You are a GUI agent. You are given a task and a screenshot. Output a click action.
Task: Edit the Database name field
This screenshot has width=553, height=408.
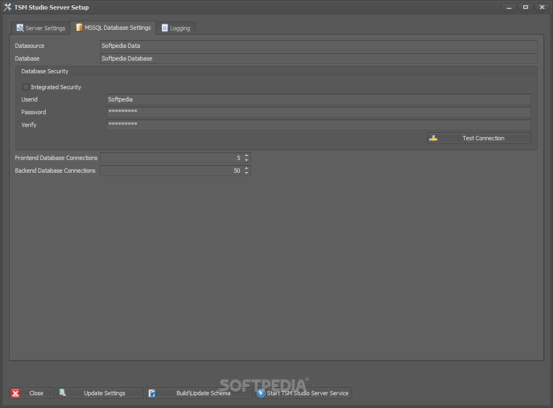coord(319,58)
